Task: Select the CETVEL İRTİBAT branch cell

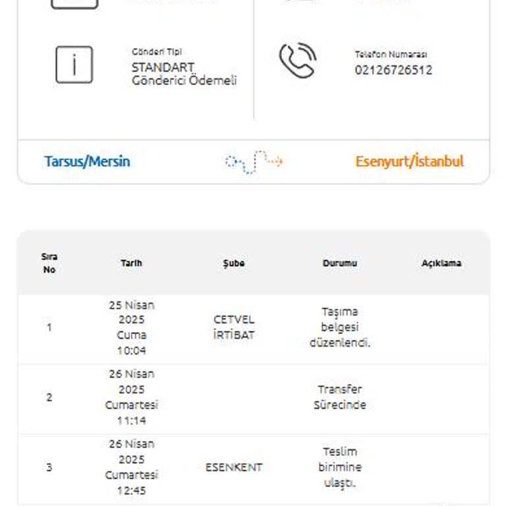Action: pos(234,327)
